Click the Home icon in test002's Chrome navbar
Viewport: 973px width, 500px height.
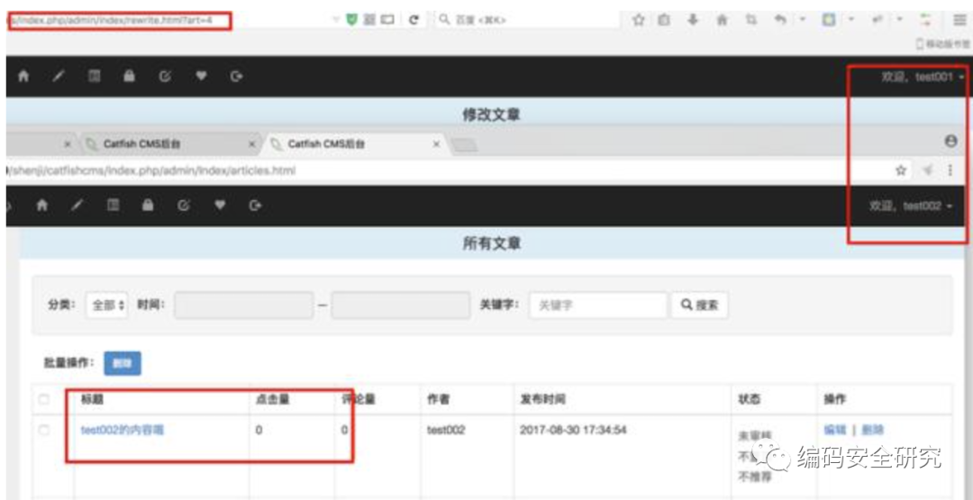pyautogui.click(x=41, y=205)
